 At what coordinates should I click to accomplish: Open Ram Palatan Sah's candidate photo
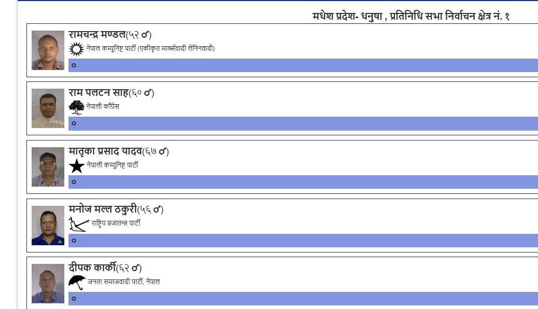(48, 108)
